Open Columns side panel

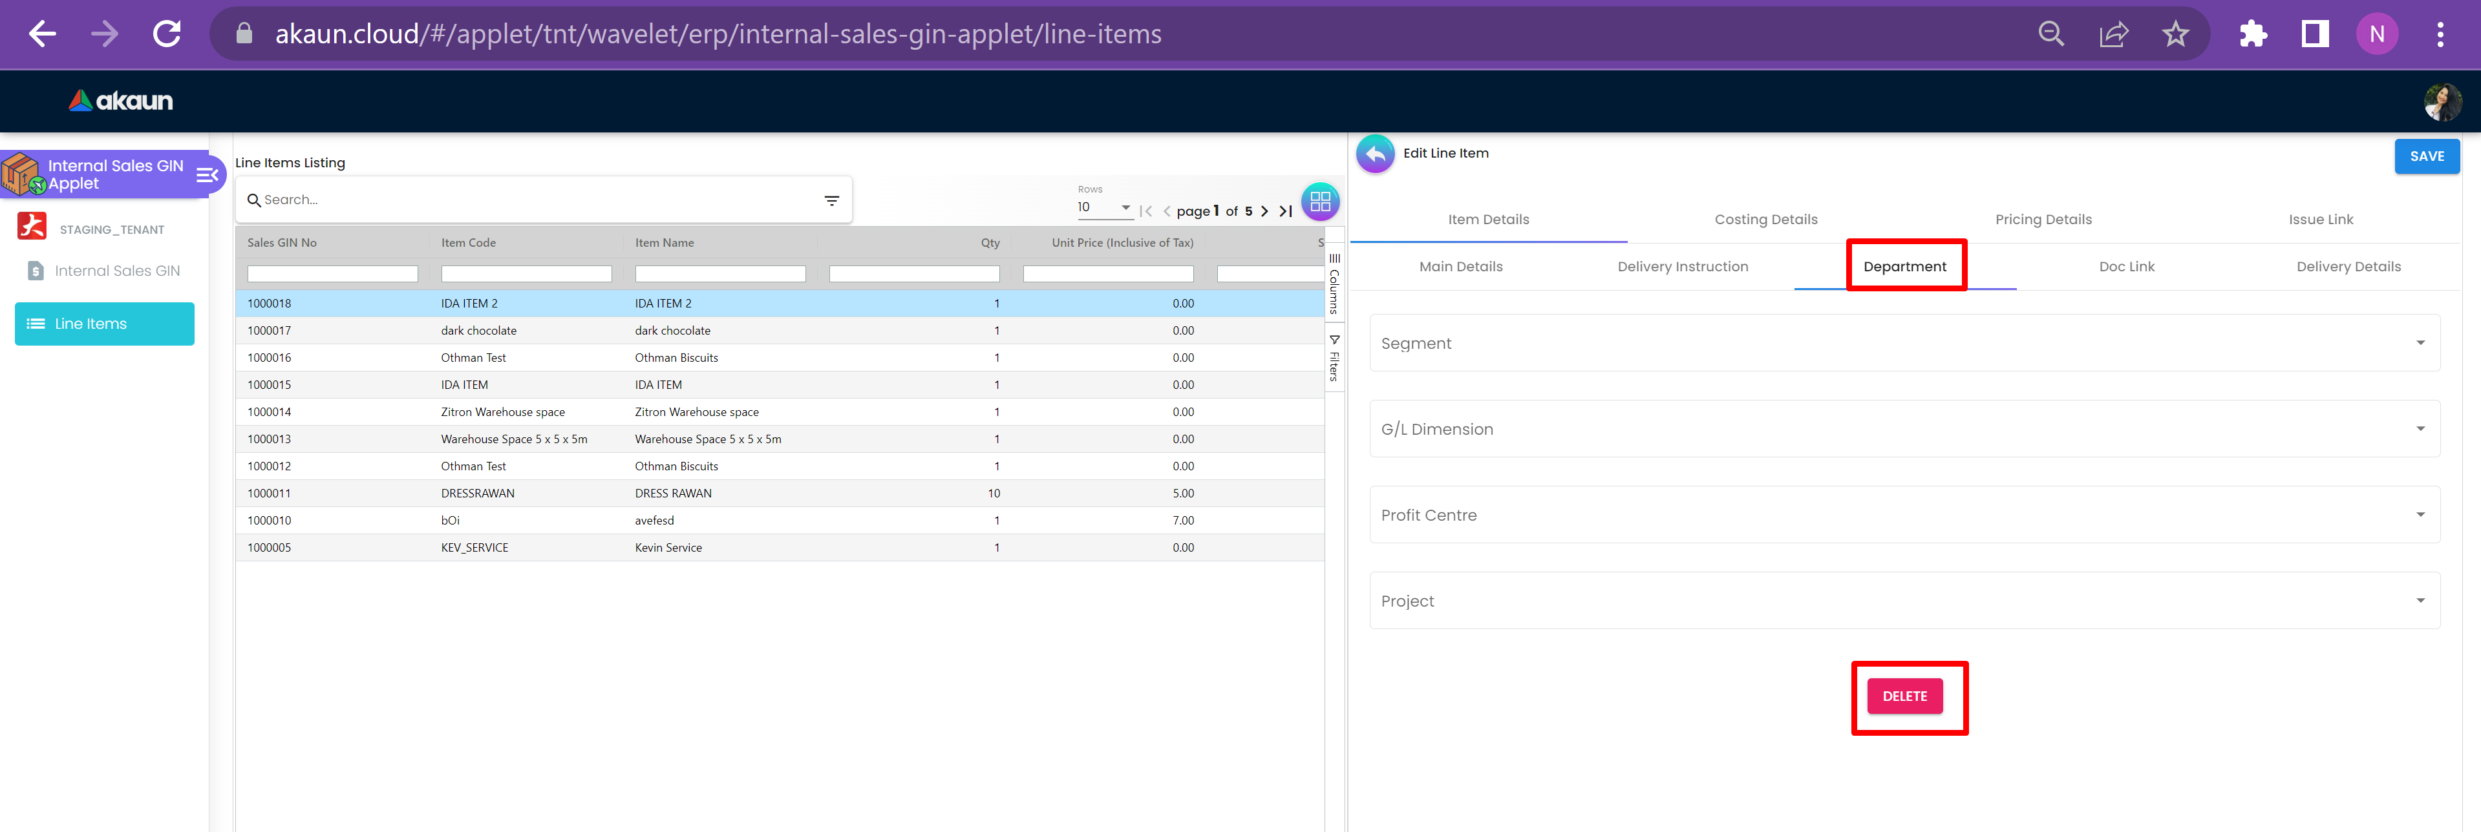[x=1334, y=284]
